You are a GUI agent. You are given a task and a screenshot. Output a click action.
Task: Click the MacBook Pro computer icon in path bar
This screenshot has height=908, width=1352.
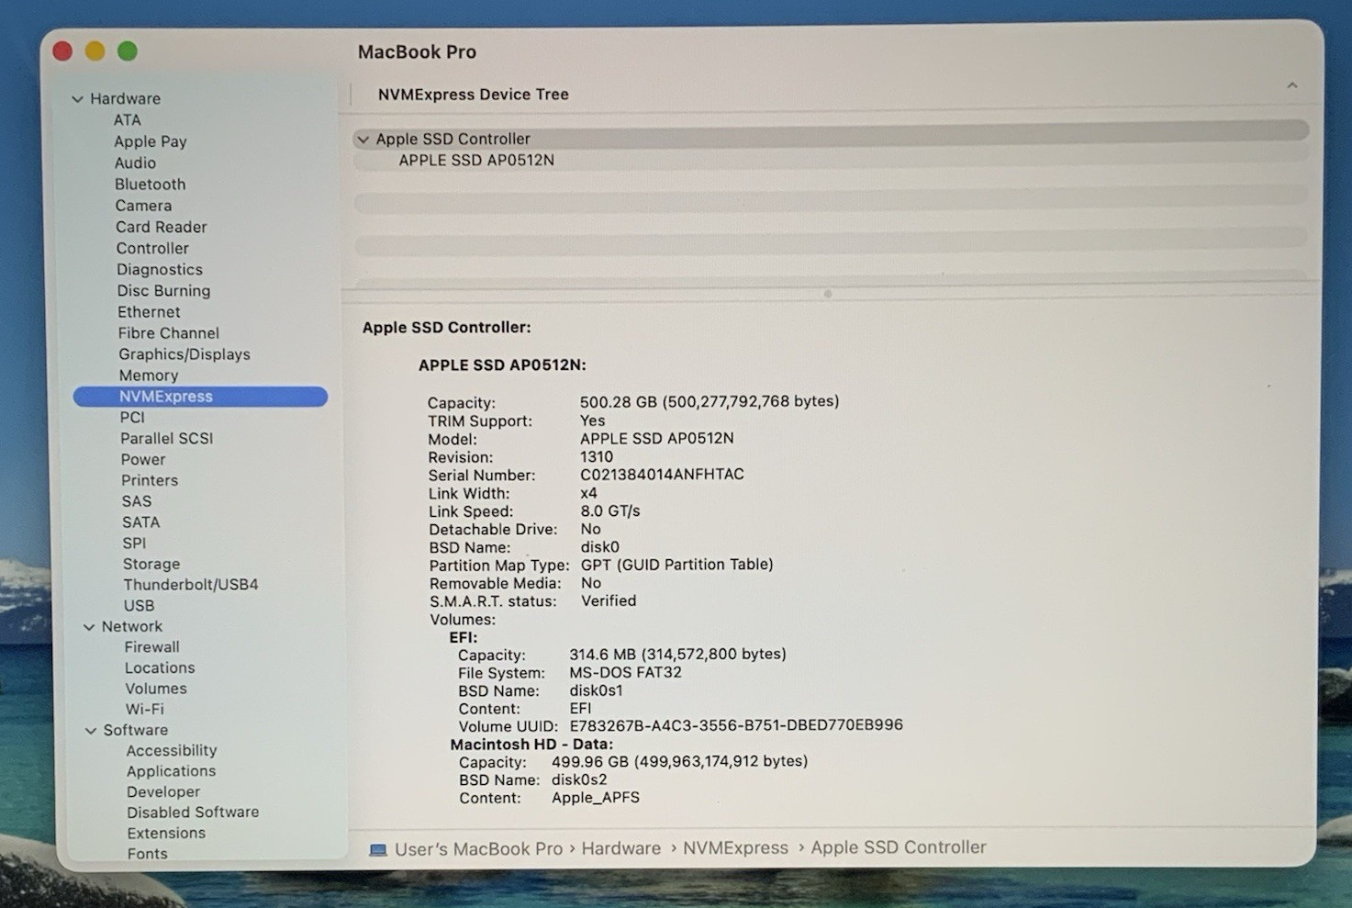pyautogui.click(x=377, y=850)
